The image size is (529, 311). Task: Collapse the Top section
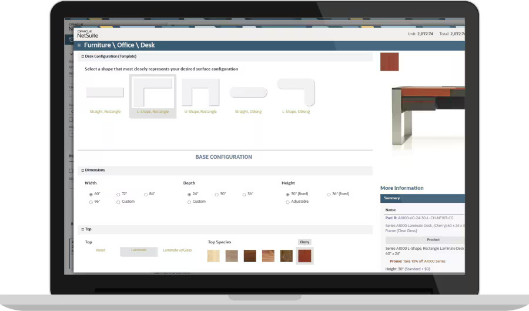[83, 229]
